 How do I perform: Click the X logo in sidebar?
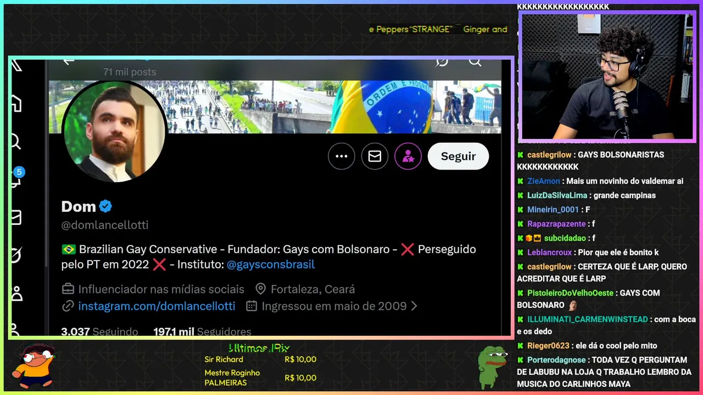point(16,65)
